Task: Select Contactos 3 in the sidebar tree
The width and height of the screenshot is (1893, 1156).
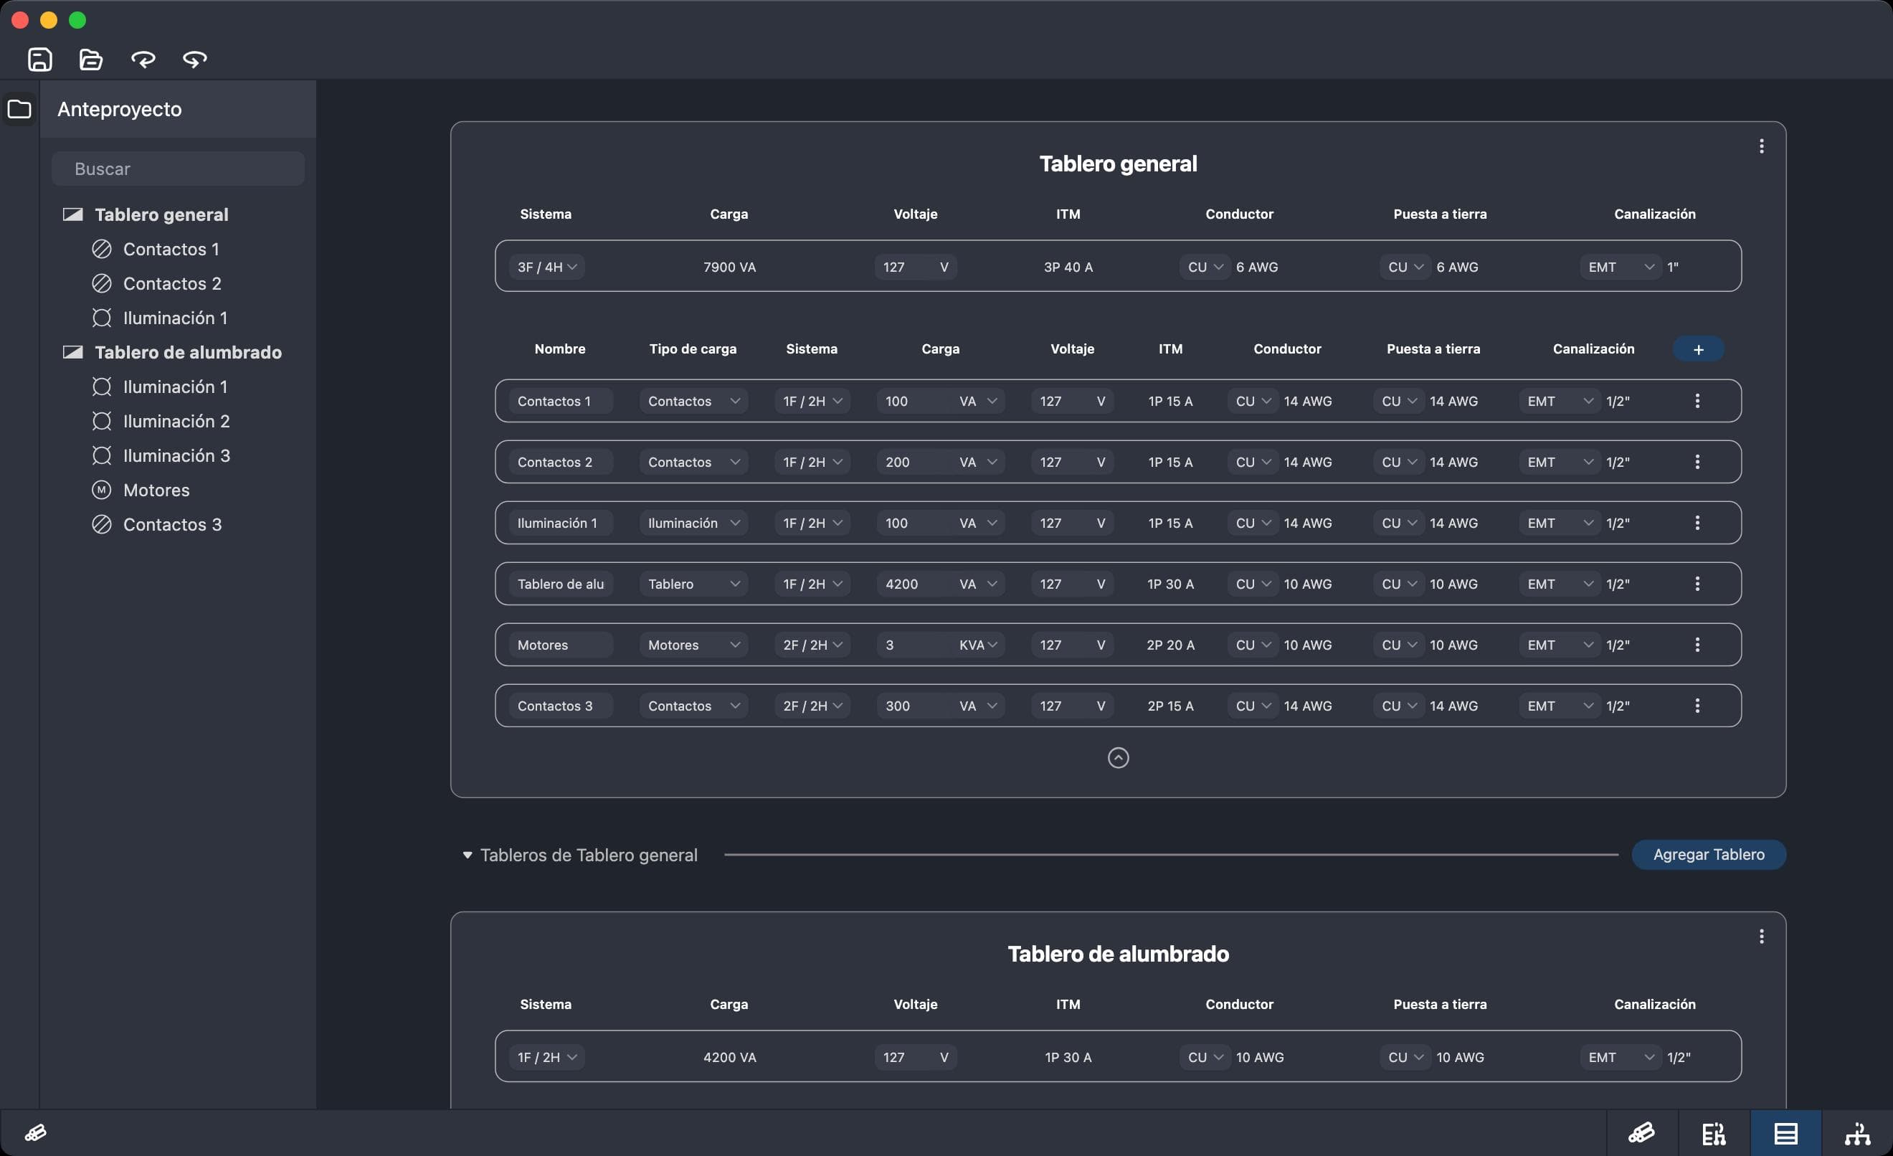Action: (172, 525)
